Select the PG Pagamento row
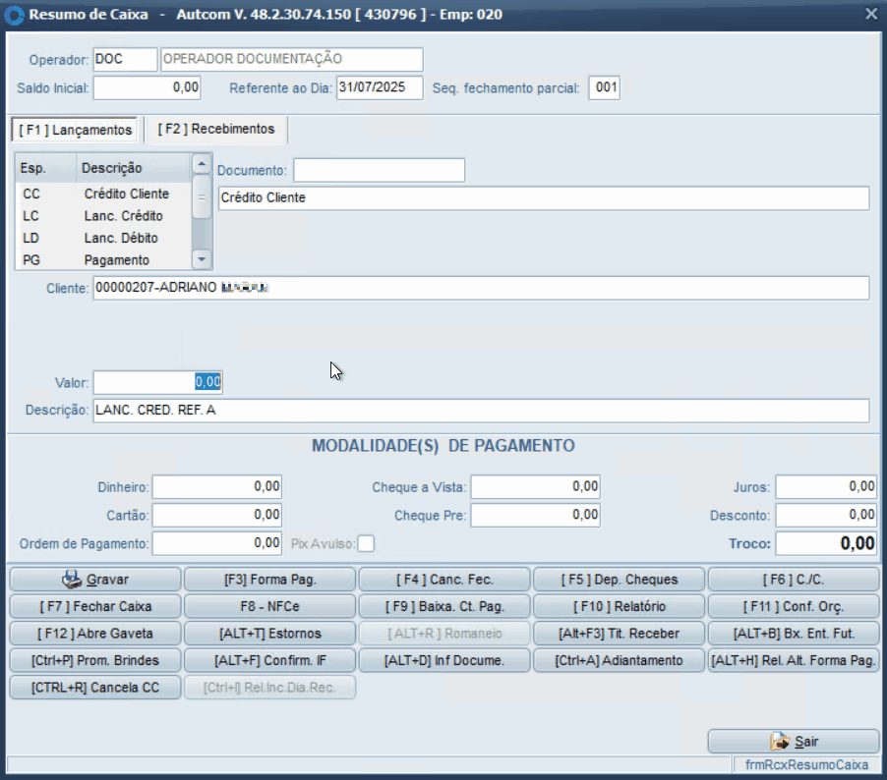Screen dimensions: 887x780 (x=103, y=260)
